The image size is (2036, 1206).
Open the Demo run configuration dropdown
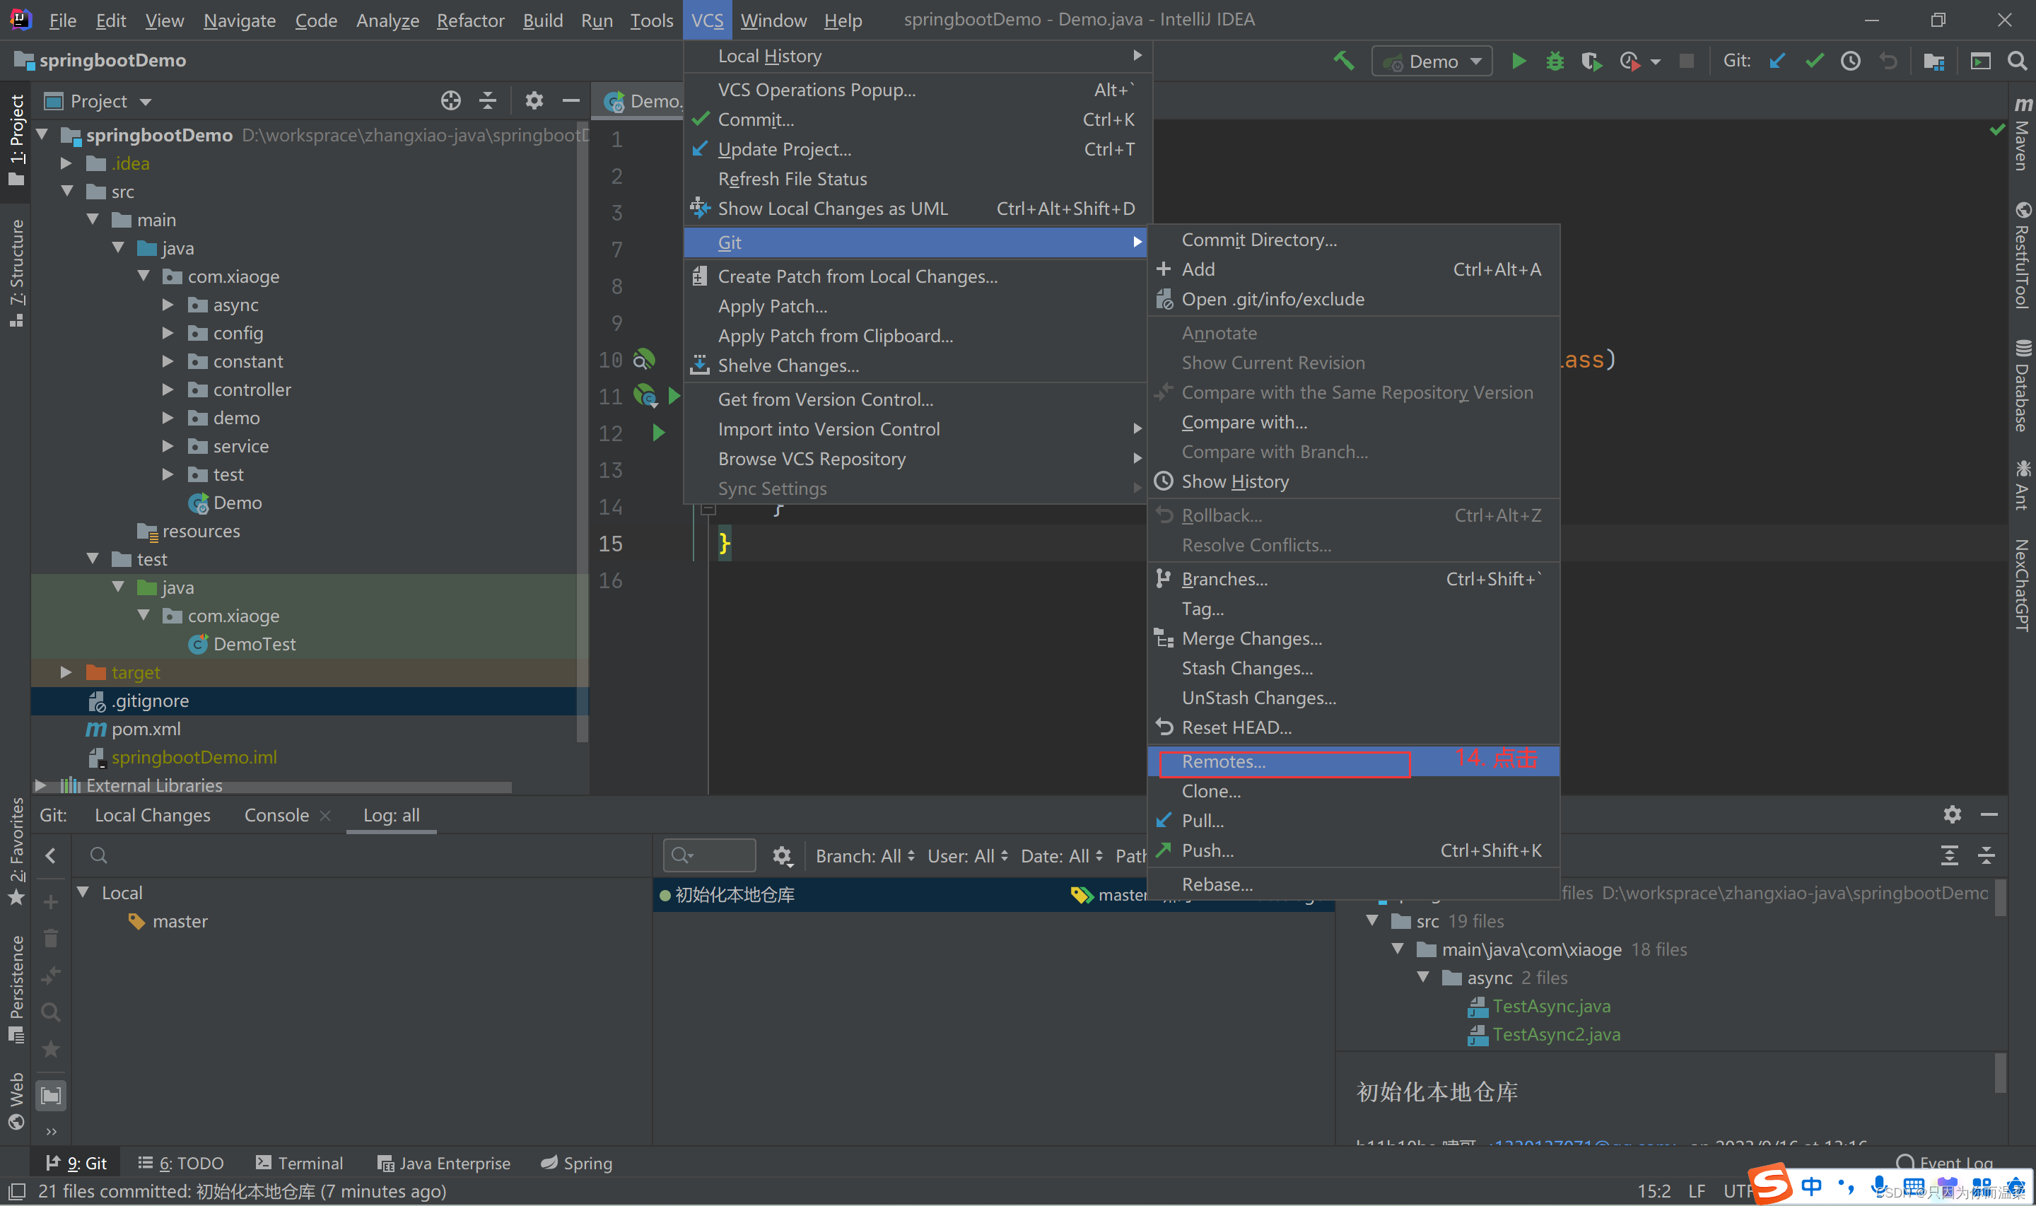(1432, 61)
